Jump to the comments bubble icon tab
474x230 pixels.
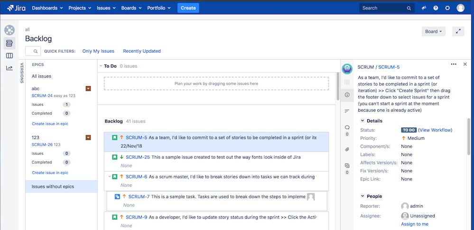tap(347, 127)
